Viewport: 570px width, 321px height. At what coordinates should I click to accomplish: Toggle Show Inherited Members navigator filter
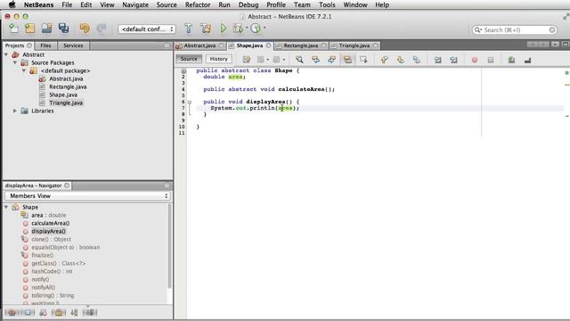tap(12, 313)
